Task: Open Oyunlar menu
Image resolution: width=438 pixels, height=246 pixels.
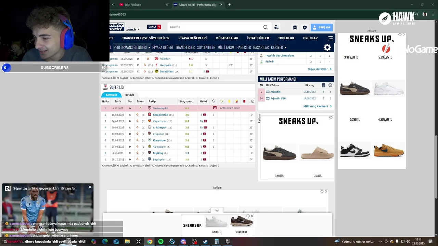Action: click(x=310, y=38)
